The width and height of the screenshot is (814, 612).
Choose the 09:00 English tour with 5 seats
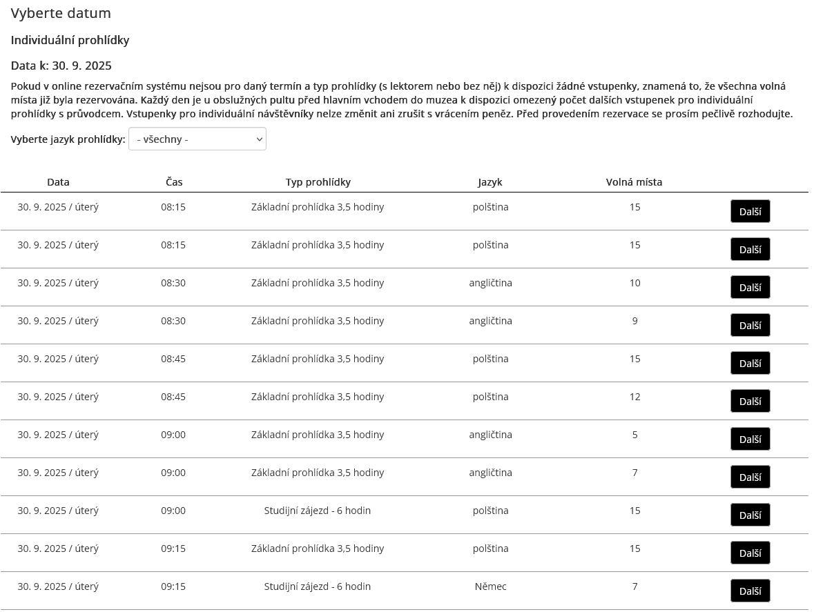[x=750, y=440]
